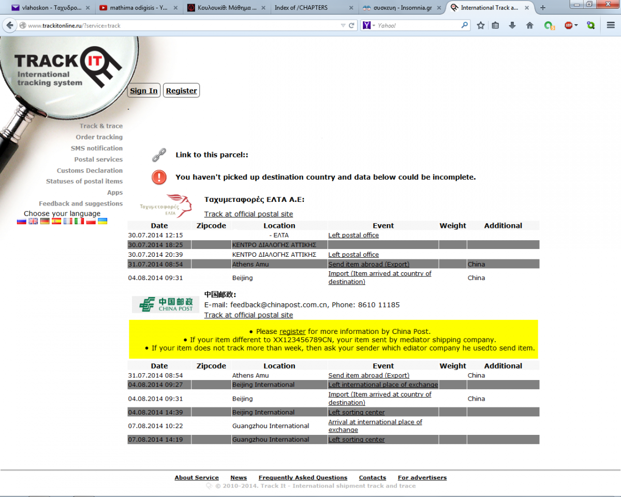Reload the page with refresh icon

tap(352, 25)
